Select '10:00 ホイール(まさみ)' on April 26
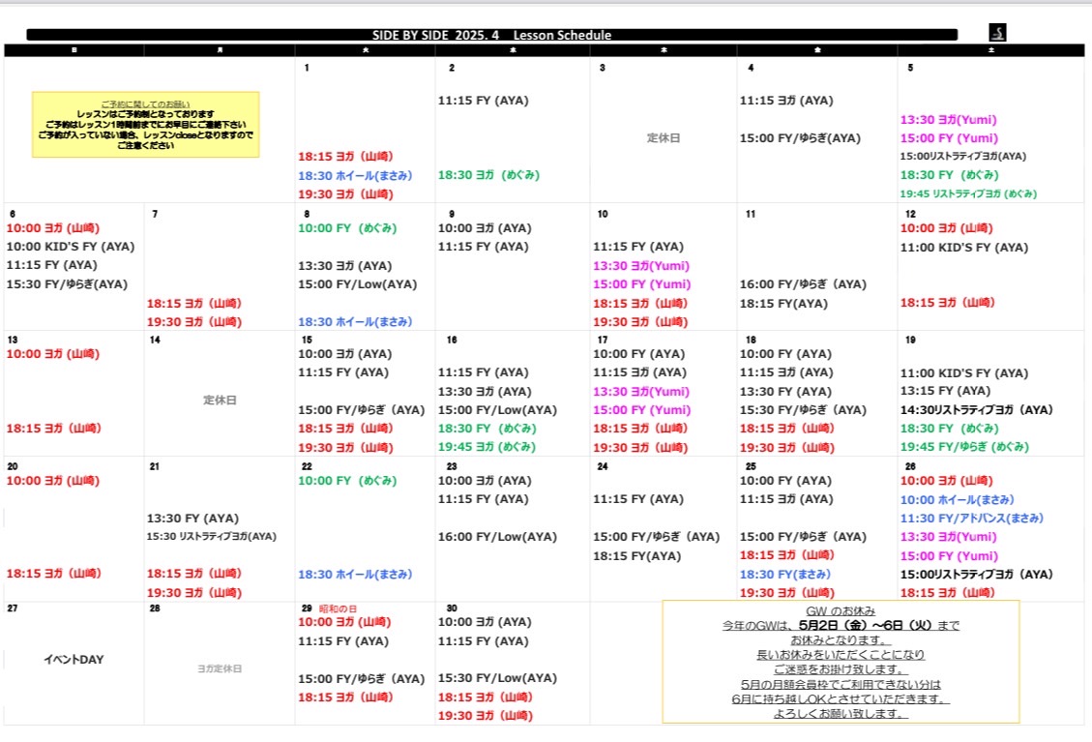Image resolution: width=1092 pixels, height=742 pixels. 957,499
